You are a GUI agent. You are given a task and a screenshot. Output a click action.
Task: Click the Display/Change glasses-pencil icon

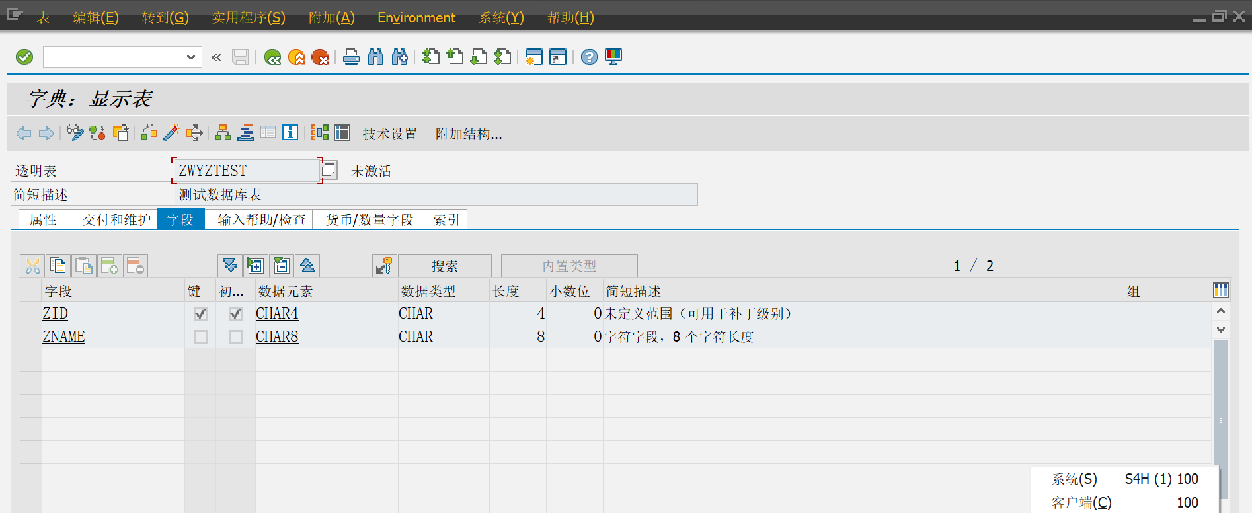(75, 133)
